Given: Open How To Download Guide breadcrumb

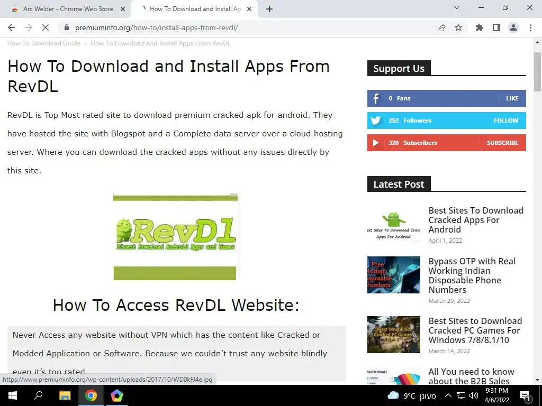Looking at the screenshot, I should click(x=44, y=43).
